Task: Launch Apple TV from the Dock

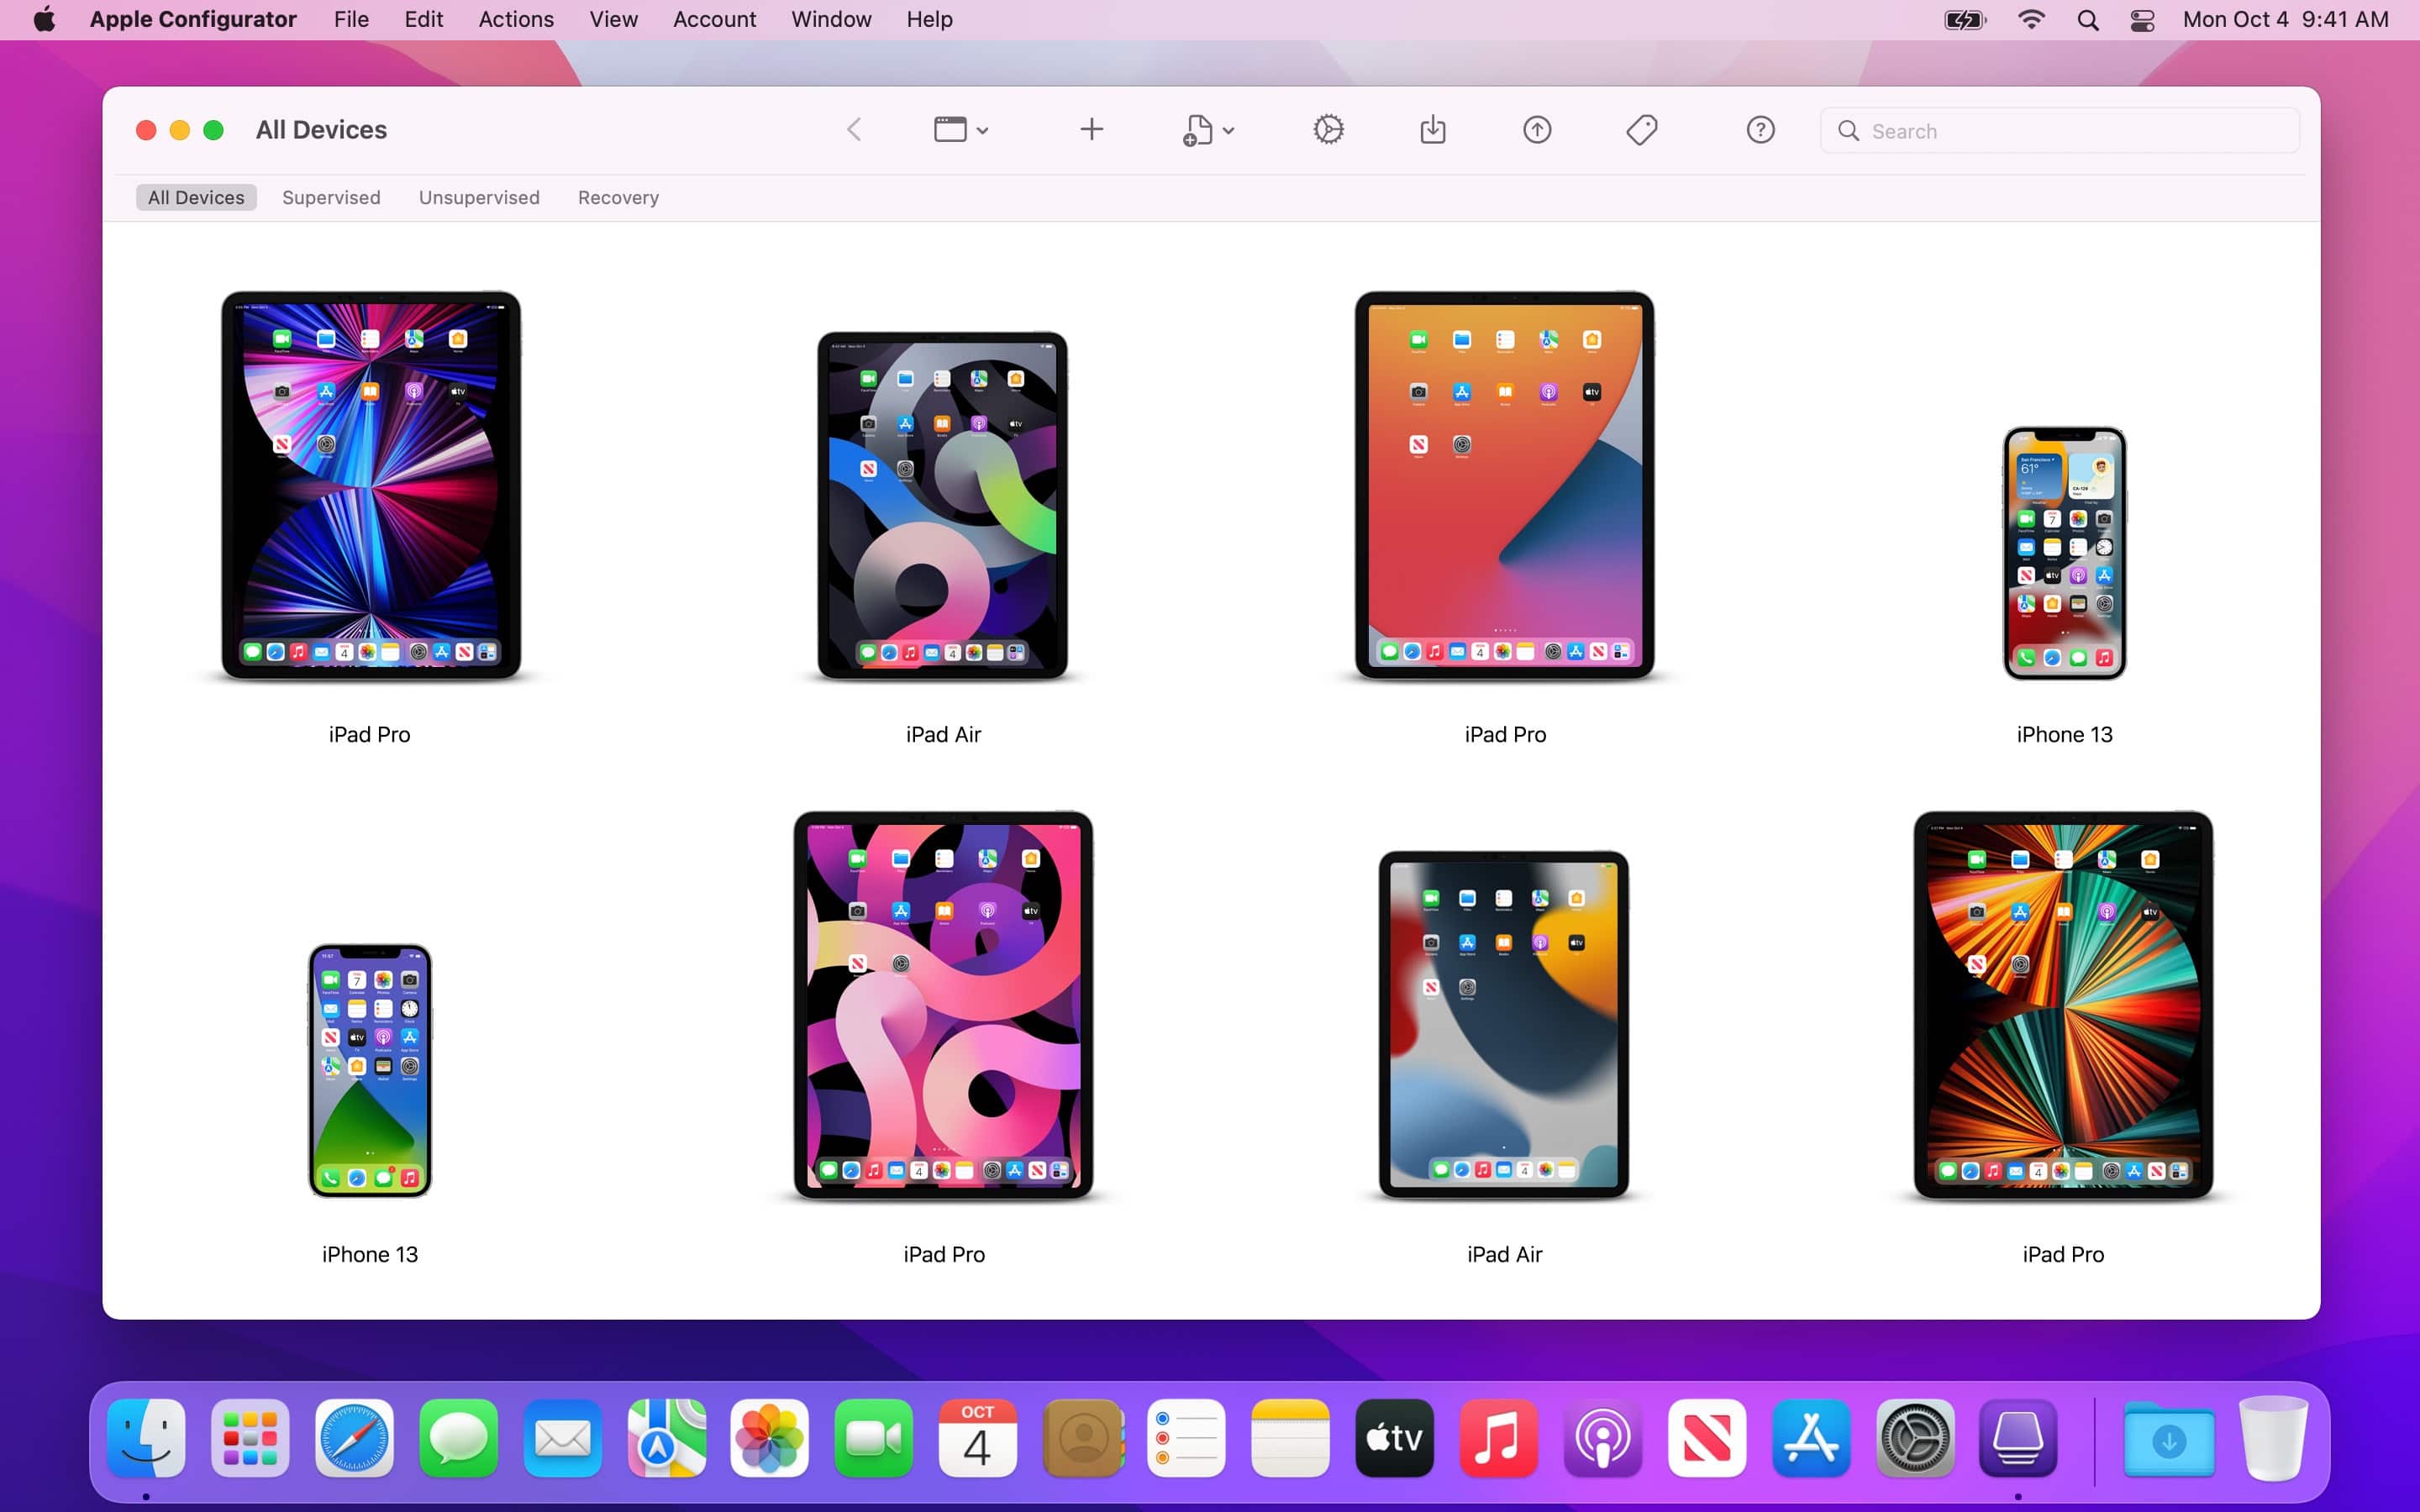Action: click(x=1393, y=1437)
